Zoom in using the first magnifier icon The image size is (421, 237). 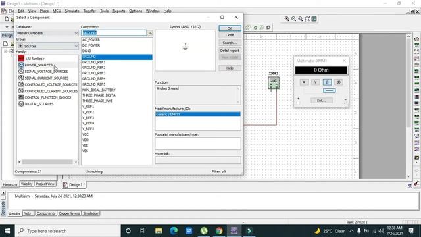tap(287, 19)
